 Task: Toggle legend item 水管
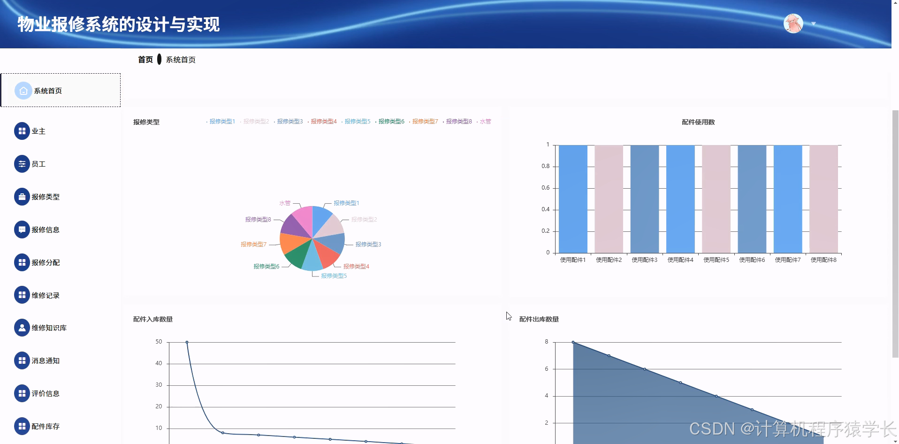point(484,121)
